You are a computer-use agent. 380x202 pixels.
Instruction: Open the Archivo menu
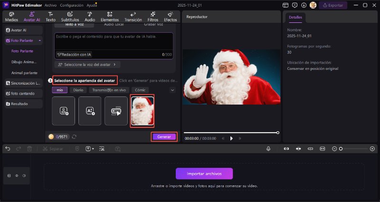point(51,5)
